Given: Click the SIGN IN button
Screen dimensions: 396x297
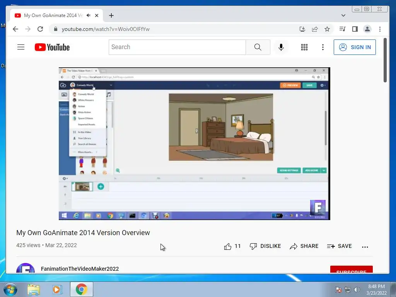Looking at the screenshot, I should point(355,47).
